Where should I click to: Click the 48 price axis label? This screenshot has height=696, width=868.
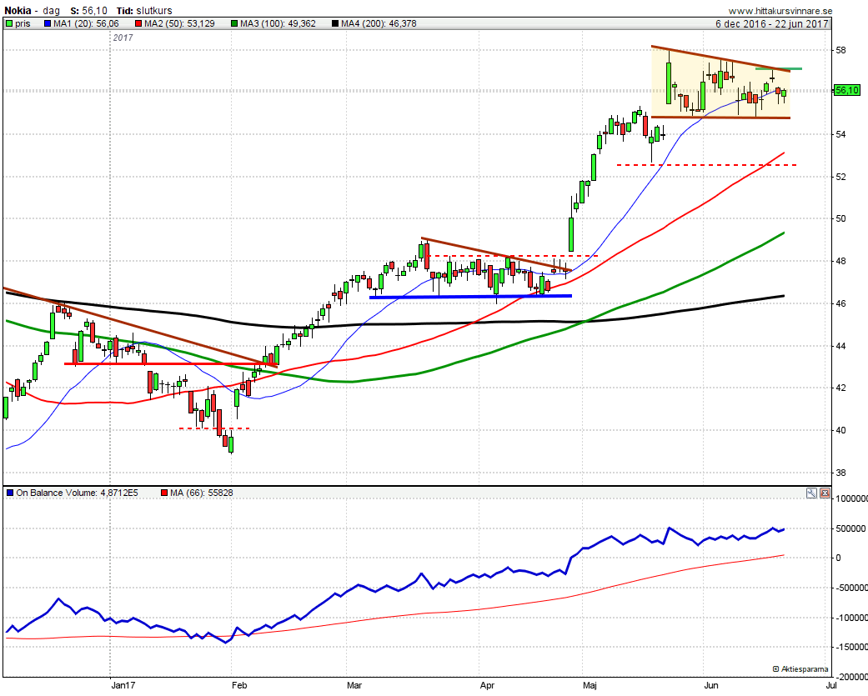pyautogui.click(x=840, y=261)
